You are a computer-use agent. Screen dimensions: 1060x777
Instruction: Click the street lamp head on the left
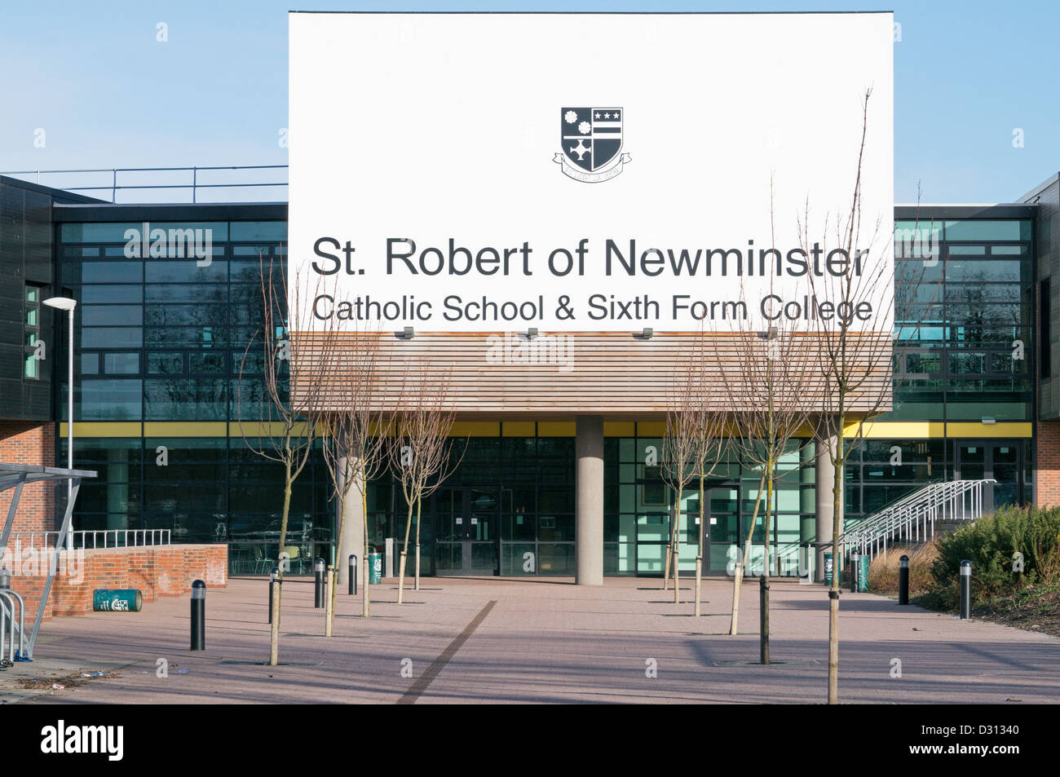point(60,303)
